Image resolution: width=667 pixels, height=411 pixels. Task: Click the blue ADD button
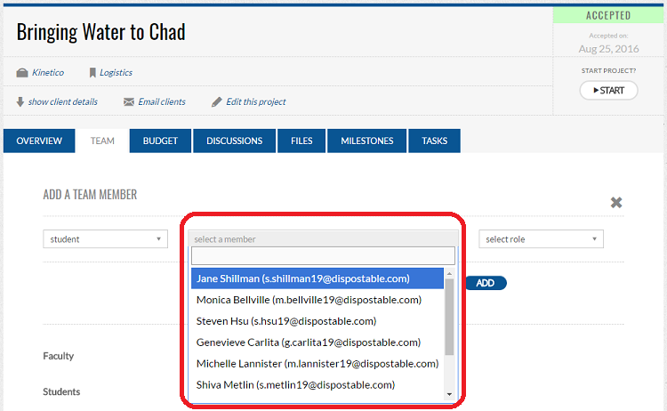486,283
